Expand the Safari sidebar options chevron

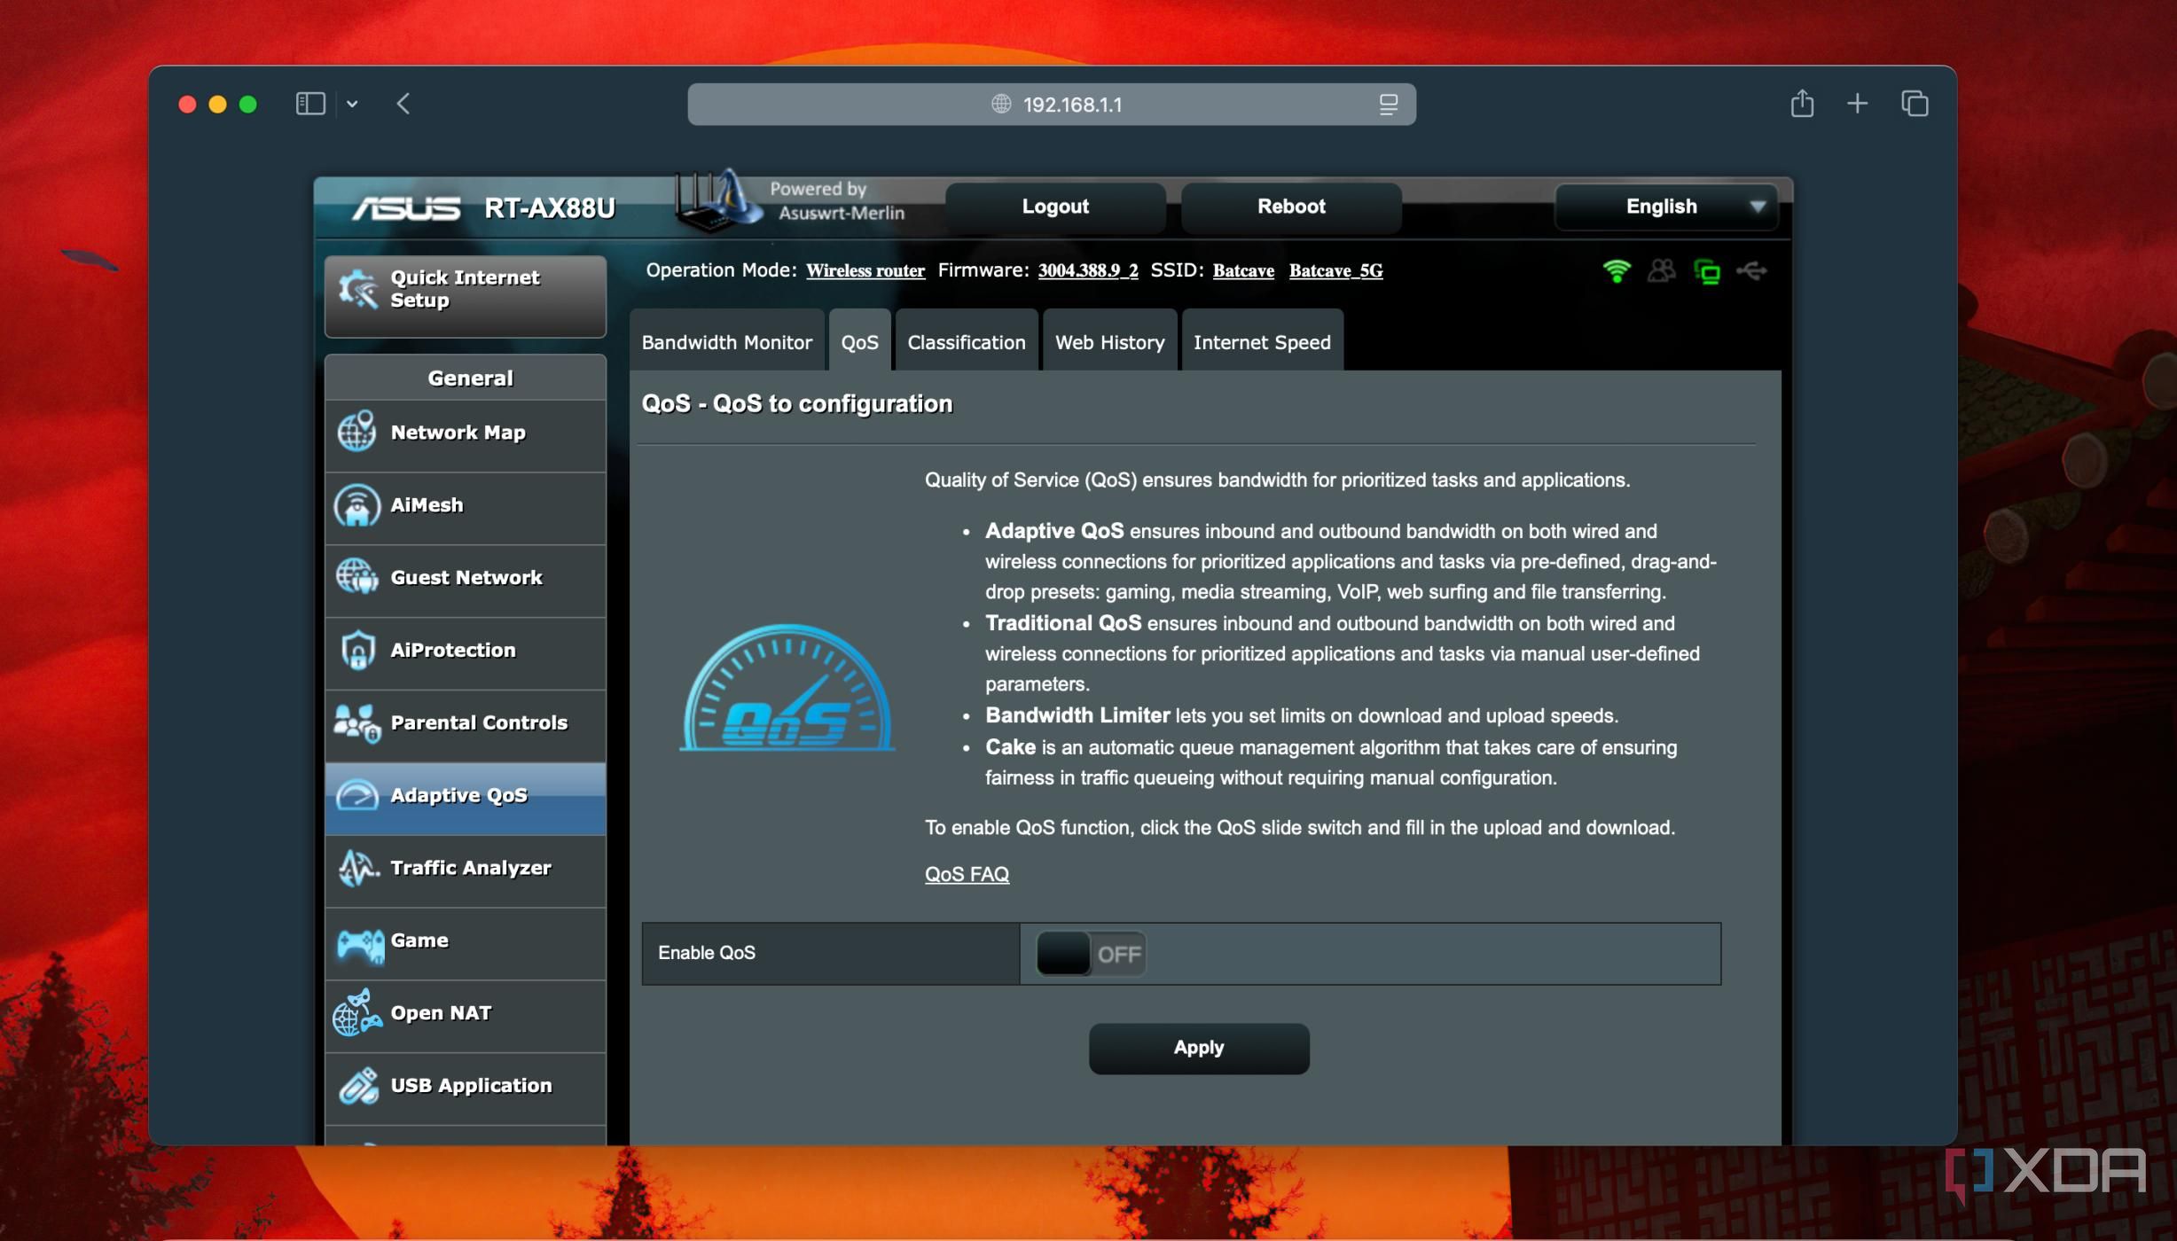[352, 104]
